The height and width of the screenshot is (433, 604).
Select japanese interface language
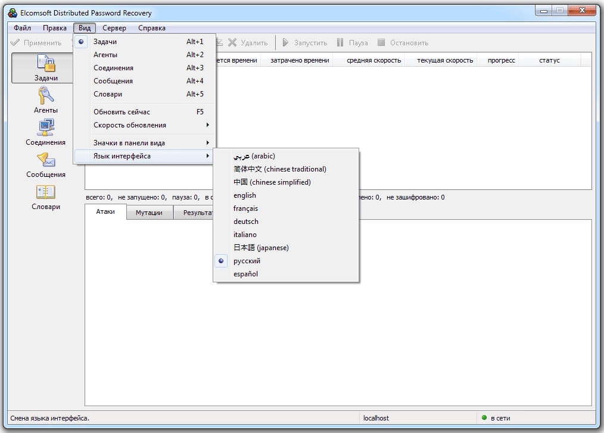(x=286, y=248)
